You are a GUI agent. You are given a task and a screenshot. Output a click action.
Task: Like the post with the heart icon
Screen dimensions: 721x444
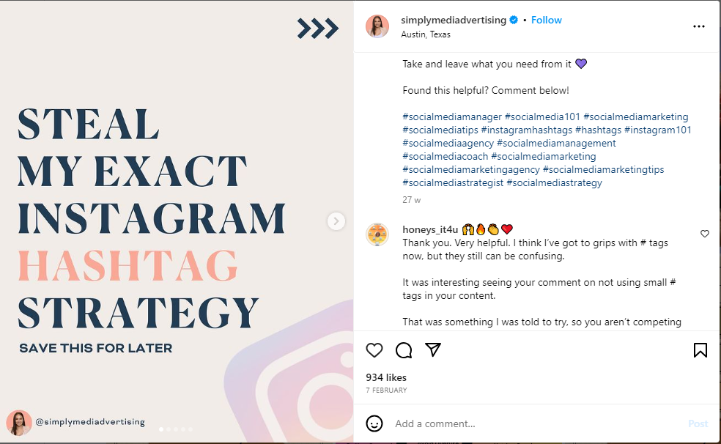pyautogui.click(x=374, y=350)
